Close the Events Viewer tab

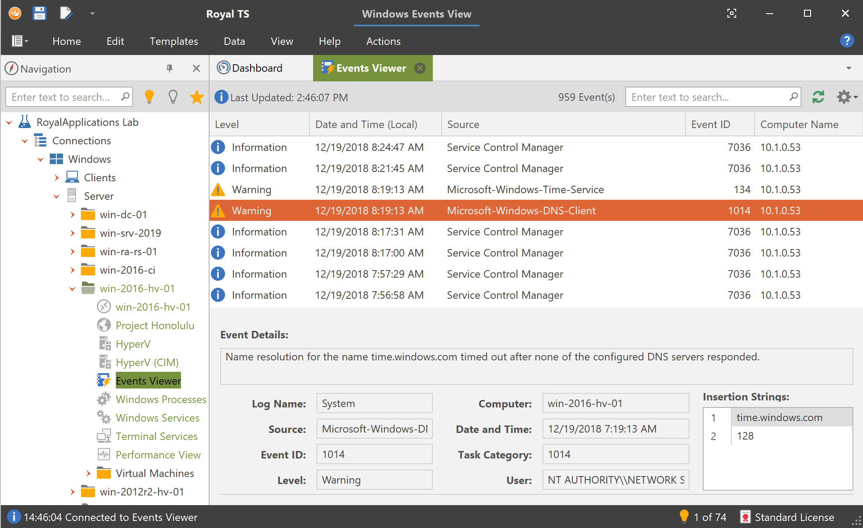(420, 68)
